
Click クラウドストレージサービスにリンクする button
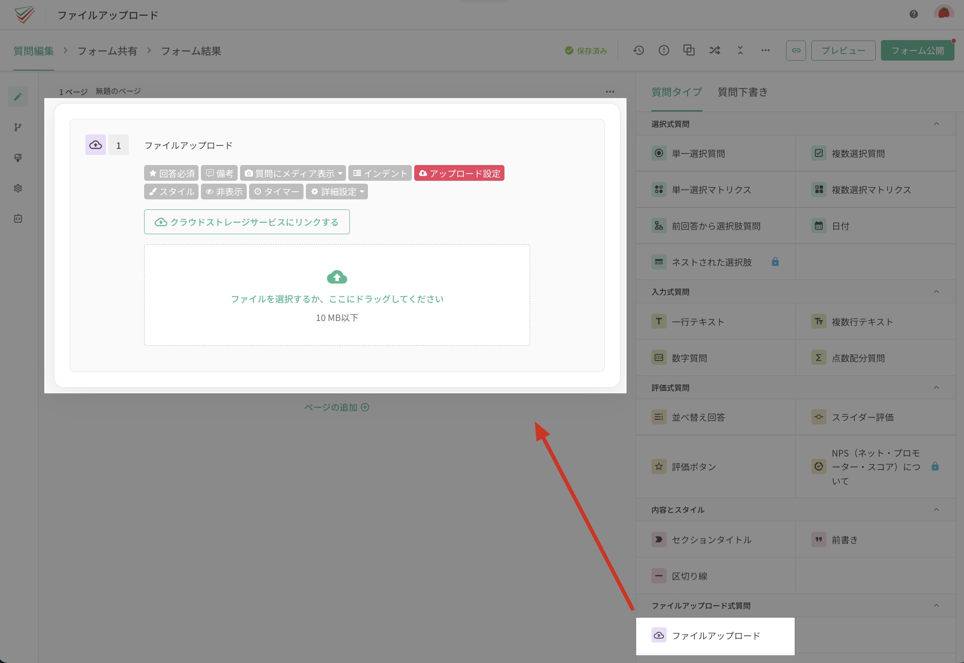coord(247,222)
